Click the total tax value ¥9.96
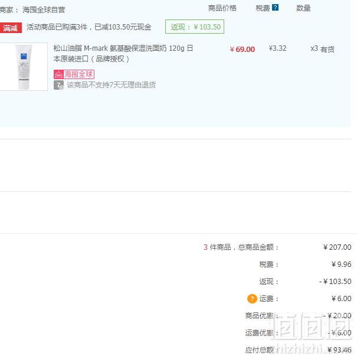Image resolution: width=357 pixels, height=359 pixels. pyautogui.click(x=342, y=265)
